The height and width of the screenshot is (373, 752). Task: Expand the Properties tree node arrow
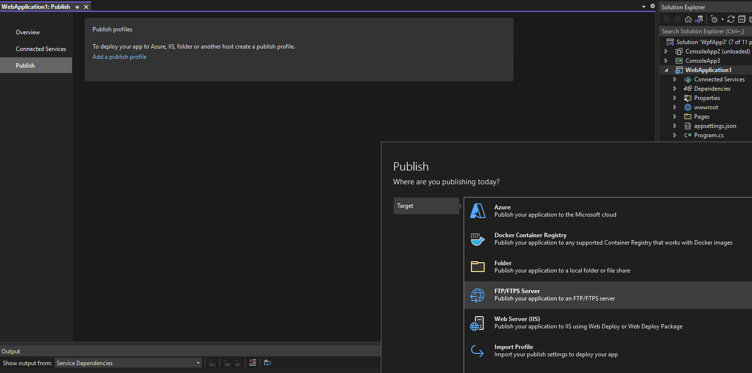(x=675, y=98)
